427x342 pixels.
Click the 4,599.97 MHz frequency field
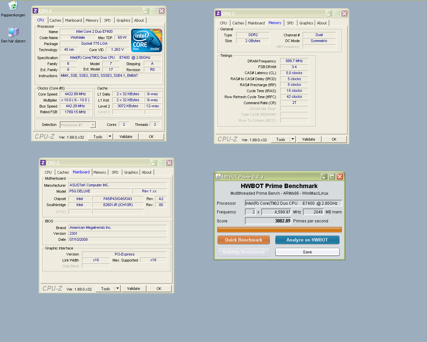[277, 212]
